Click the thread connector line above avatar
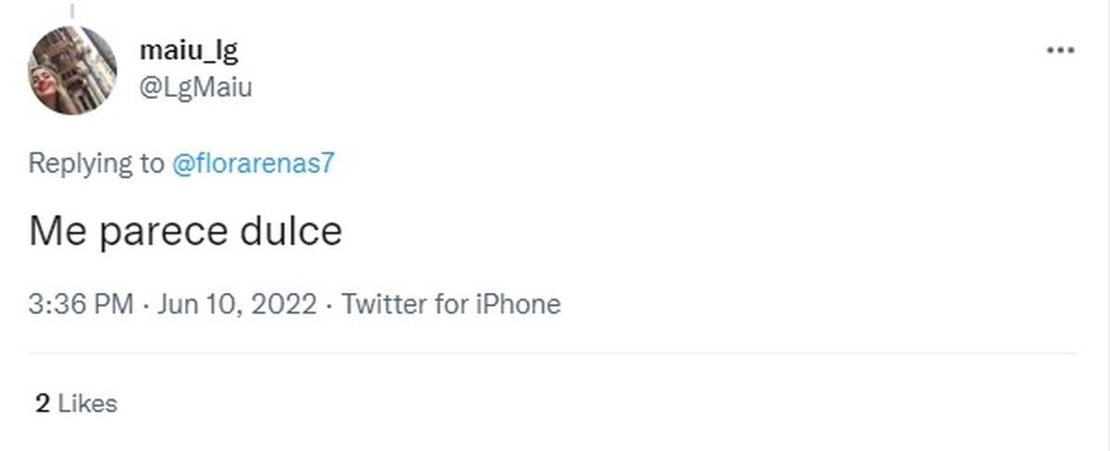Image resolution: width=1110 pixels, height=451 pixels. coord(72,11)
